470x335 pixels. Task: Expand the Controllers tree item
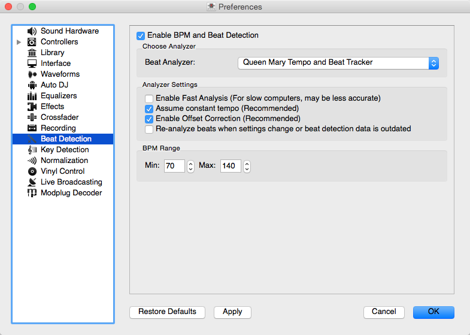[19, 42]
